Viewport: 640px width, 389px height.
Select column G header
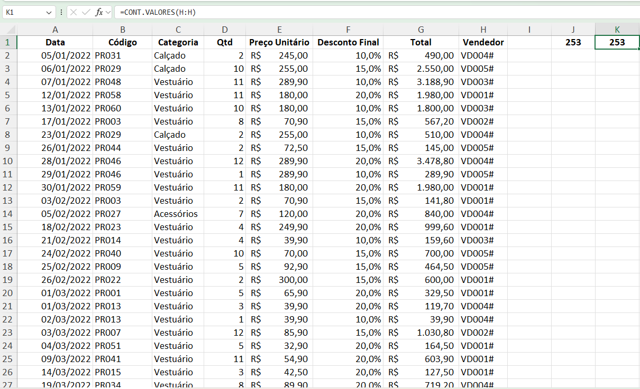(x=420, y=30)
